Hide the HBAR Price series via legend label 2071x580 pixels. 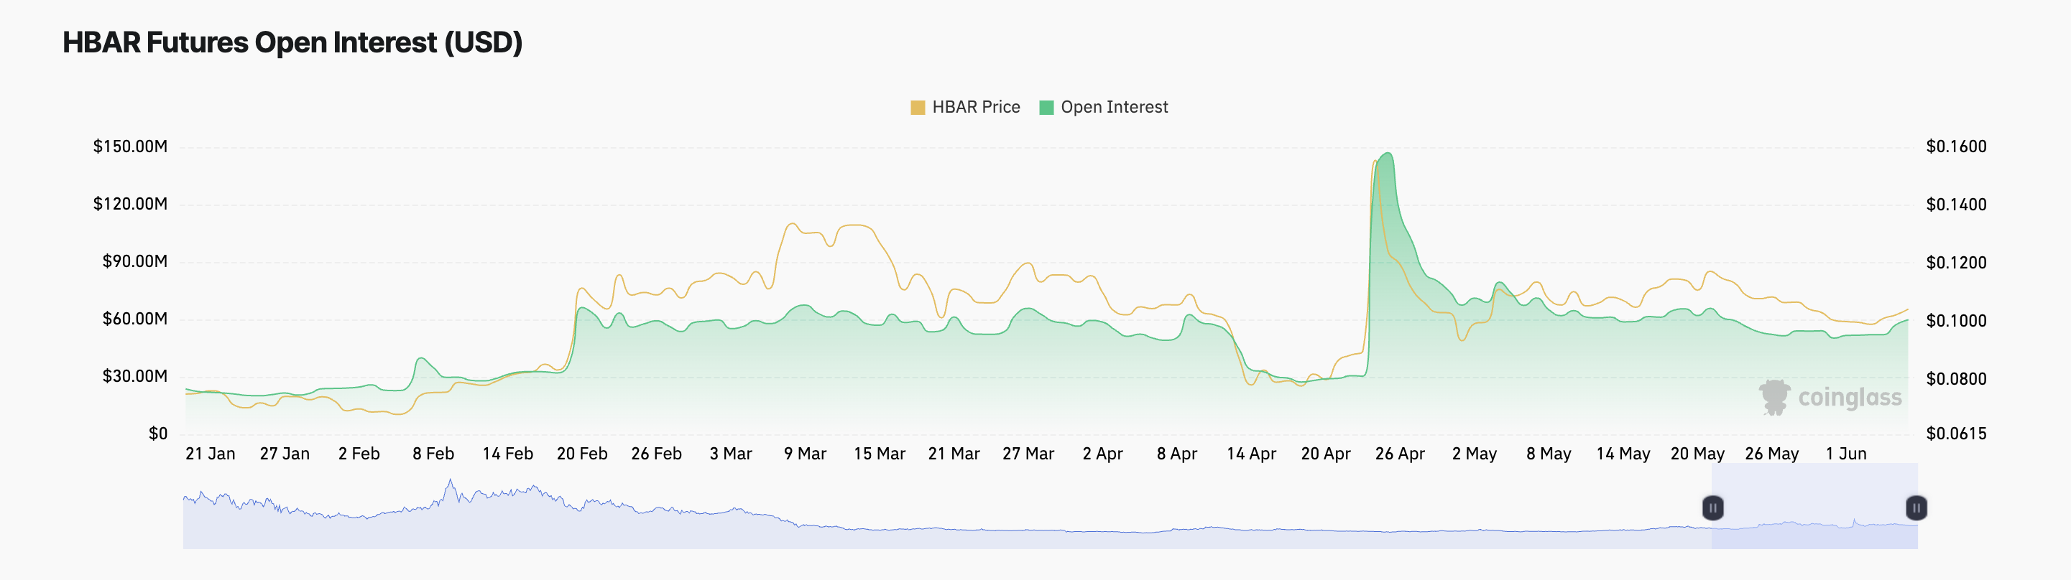(975, 108)
